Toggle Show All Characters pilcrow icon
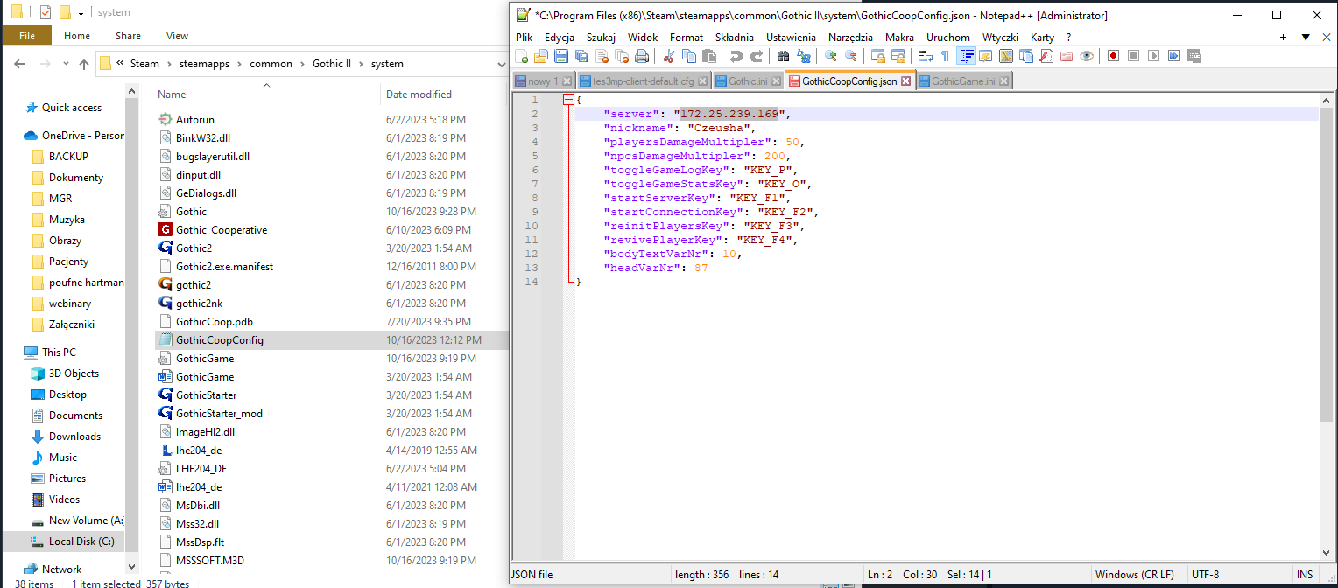Screen dimensions: 1338x588 click(945, 56)
